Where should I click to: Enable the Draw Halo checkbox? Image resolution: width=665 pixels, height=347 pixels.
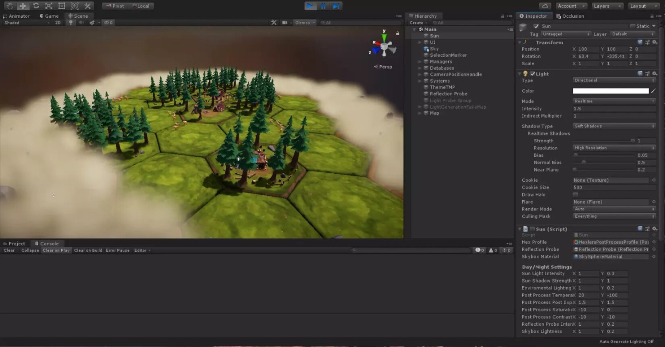point(575,195)
